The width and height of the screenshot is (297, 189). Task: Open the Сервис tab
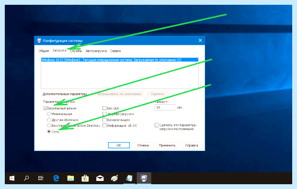(115, 51)
